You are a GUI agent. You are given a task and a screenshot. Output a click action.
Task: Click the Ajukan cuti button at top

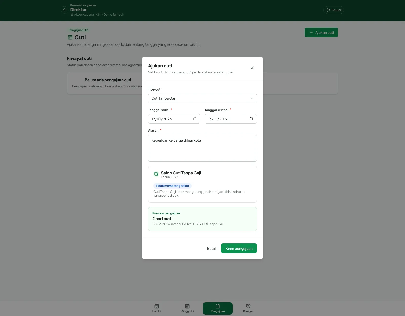pos(321,32)
